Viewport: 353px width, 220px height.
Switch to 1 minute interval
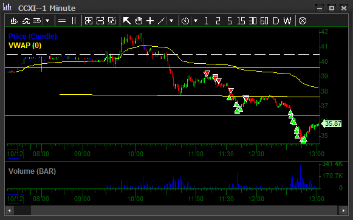[x=207, y=21]
